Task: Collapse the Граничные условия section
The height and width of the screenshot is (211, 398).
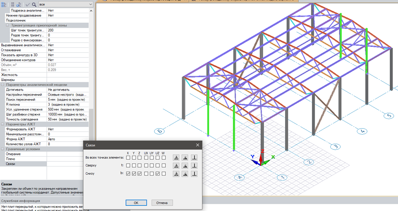Action: coord(3,149)
